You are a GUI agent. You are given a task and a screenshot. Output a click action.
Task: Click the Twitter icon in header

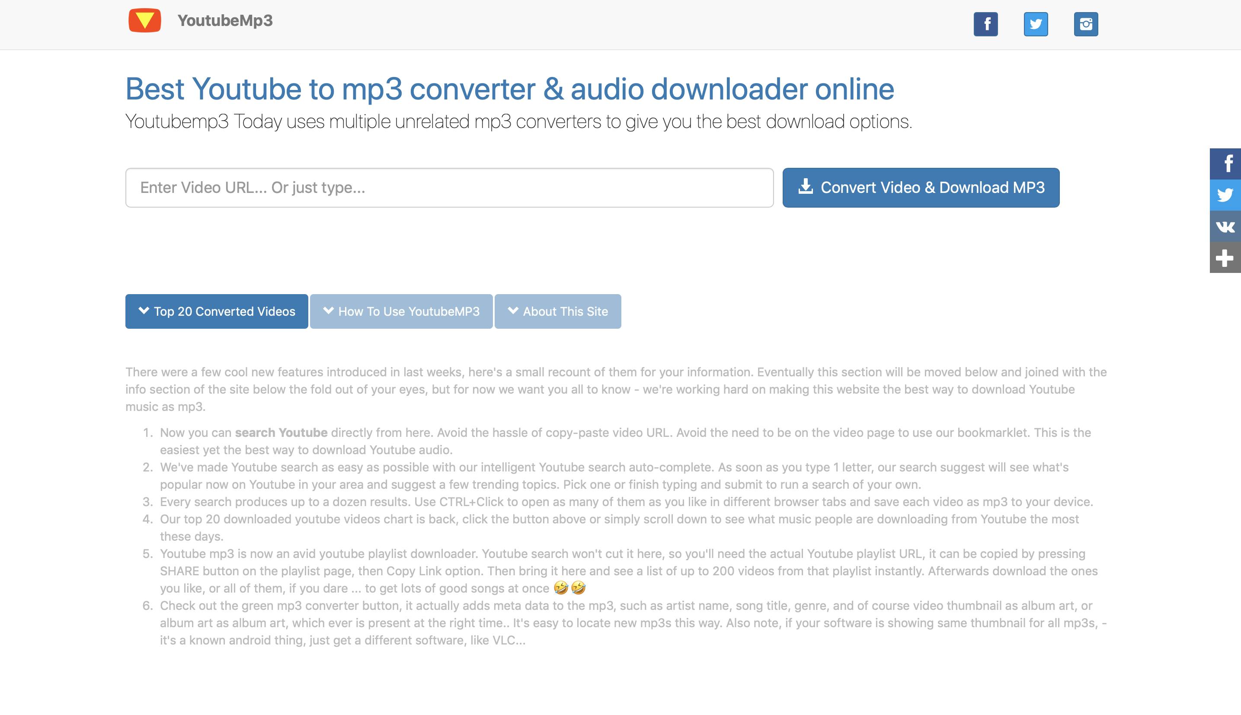[1036, 23]
